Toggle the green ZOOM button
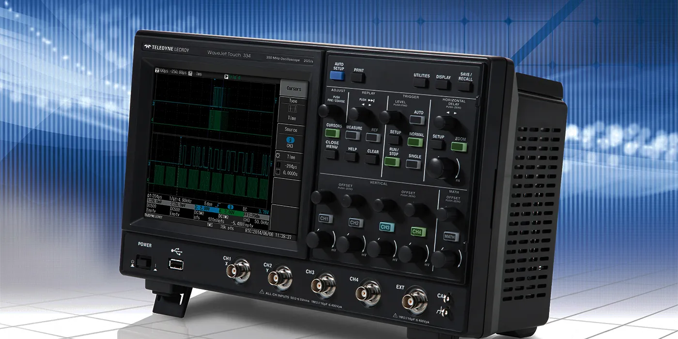678x339 pixels. (x=459, y=146)
